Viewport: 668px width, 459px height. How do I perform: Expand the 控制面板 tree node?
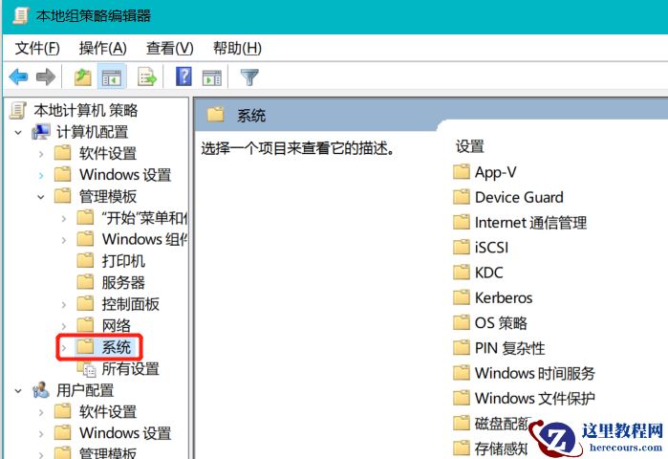[64, 304]
